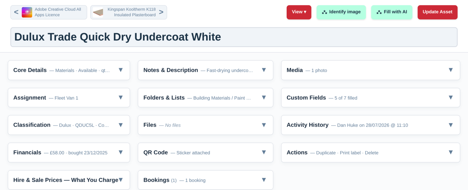Click the 'Duplicate · Print label · Delete' summary

(x=347, y=153)
